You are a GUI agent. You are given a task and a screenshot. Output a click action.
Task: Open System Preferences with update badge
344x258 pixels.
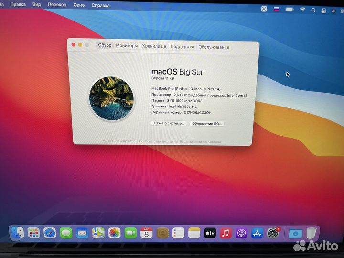click(x=273, y=233)
